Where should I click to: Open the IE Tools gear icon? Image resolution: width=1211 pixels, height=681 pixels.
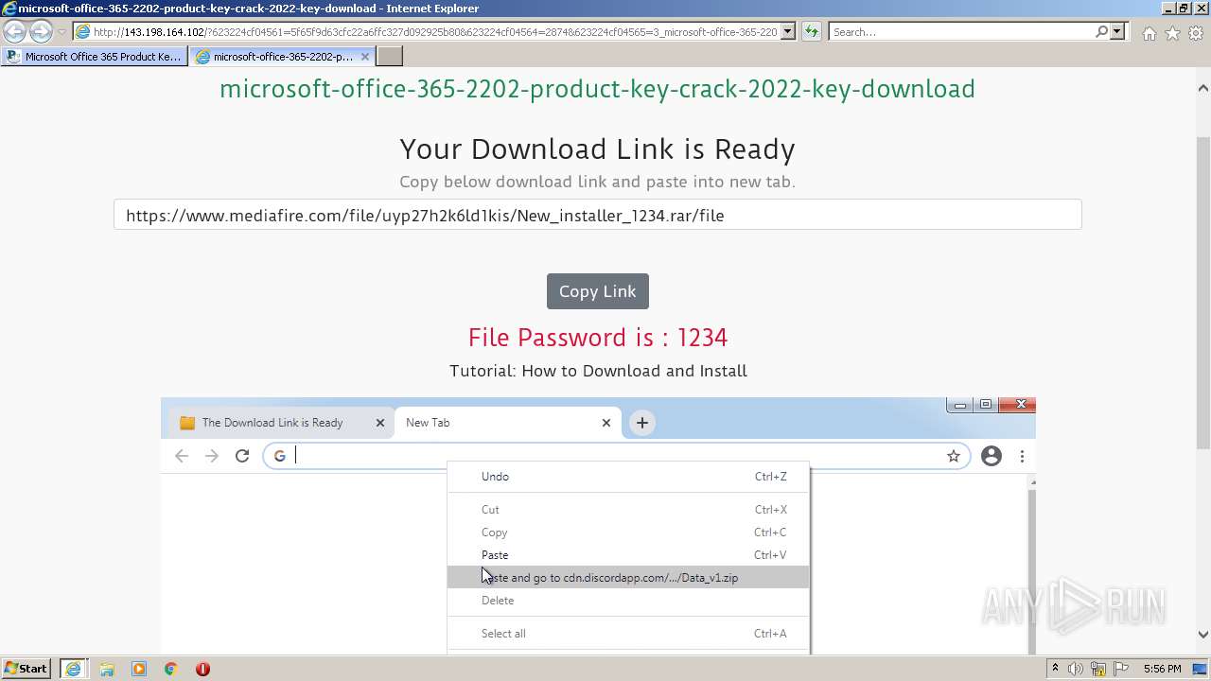(1196, 33)
